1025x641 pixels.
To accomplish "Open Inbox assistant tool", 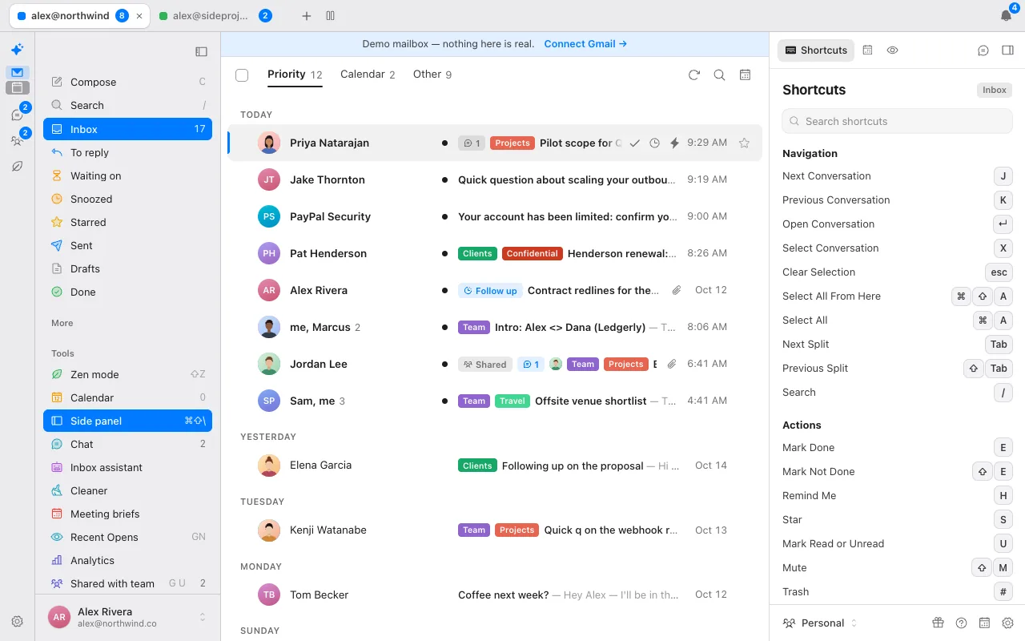I will coord(128,467).
